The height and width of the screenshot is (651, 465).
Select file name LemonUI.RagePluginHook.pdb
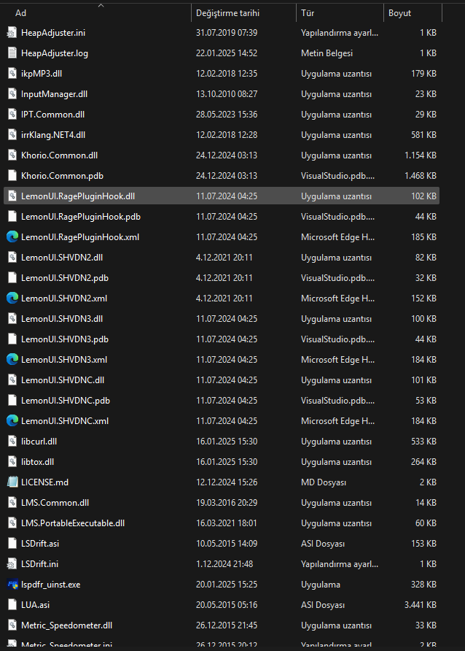pyautogui.click(x=81, y=217)
